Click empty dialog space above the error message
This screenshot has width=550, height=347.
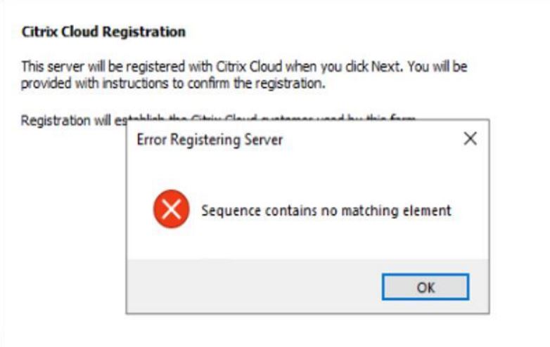click(x=307, y=172)
